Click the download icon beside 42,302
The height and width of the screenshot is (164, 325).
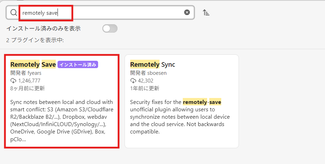pos(133,81)
